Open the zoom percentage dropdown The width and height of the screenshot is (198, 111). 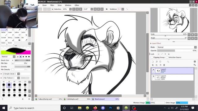click(x=71, y=9)
